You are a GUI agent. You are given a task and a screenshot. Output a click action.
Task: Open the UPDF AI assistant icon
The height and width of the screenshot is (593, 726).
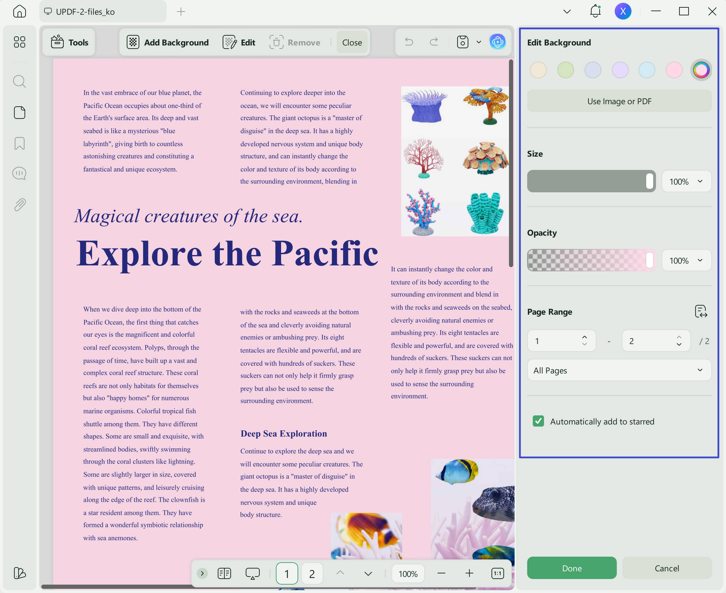497,42
